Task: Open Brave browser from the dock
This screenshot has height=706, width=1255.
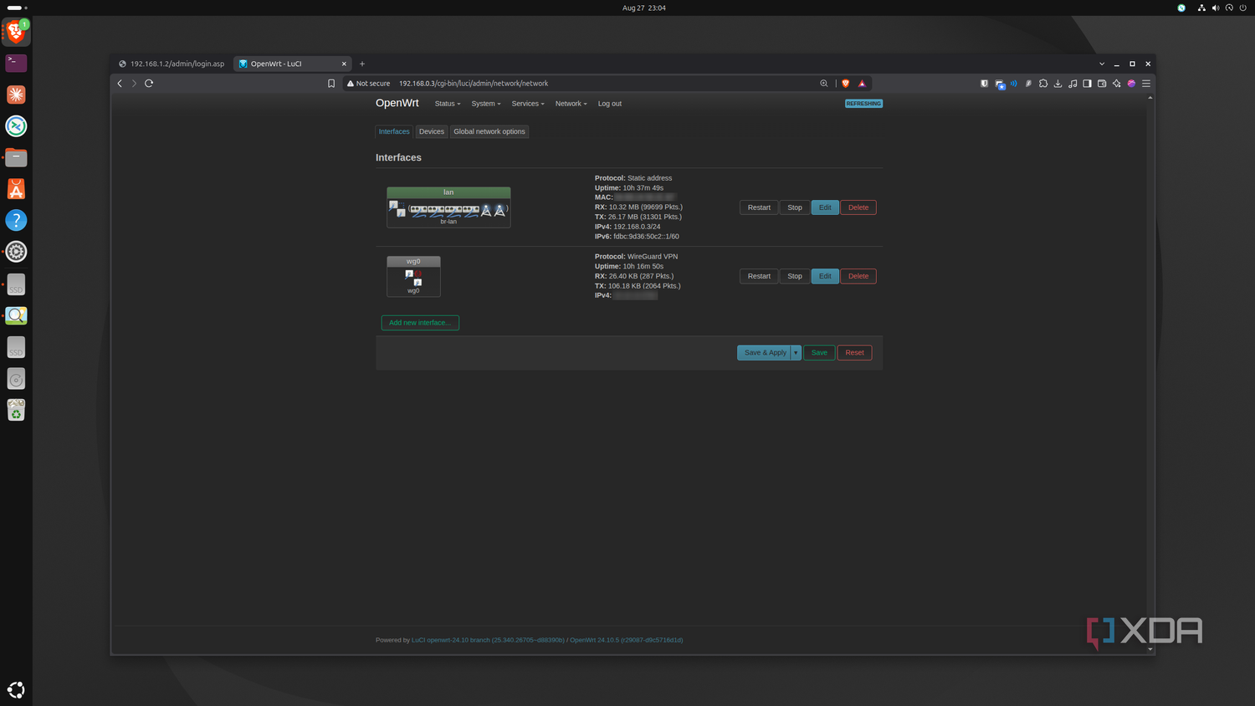Action: [x=16, y=32]
